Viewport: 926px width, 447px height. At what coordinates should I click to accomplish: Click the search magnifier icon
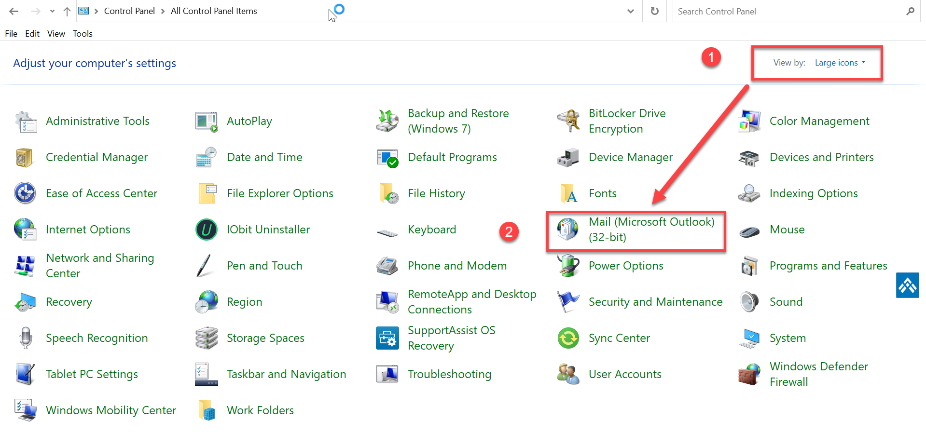click(x=910, y=11)
